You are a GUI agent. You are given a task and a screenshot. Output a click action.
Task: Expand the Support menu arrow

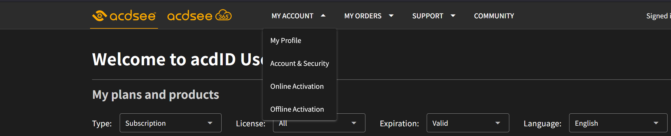click(x=453, y=16)
